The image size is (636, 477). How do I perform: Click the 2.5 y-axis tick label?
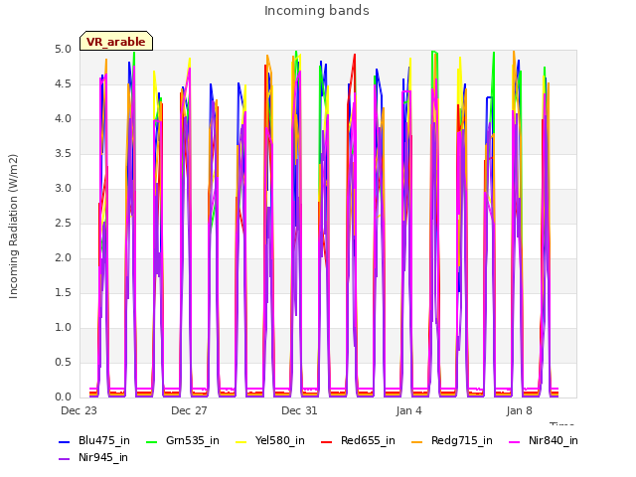64,224
